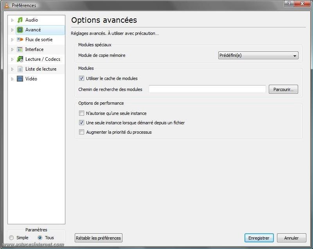Enable Augmenter la priorité du processus
The height and width of the screenshot is (249, 313).
click(81, 132)
